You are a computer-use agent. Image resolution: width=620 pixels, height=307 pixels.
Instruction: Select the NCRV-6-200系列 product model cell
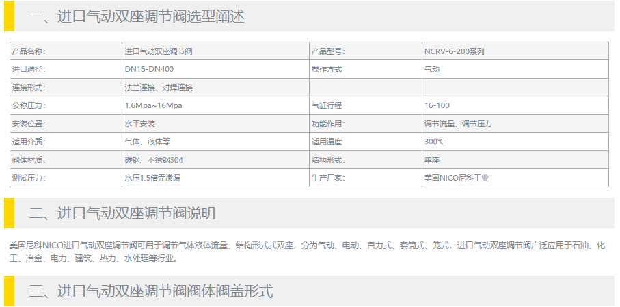click(455, 51)
